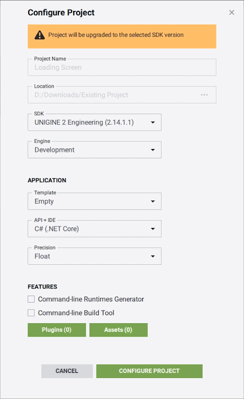Click the warning triangle icon in banner
The image size is (244, 399).
40,35
